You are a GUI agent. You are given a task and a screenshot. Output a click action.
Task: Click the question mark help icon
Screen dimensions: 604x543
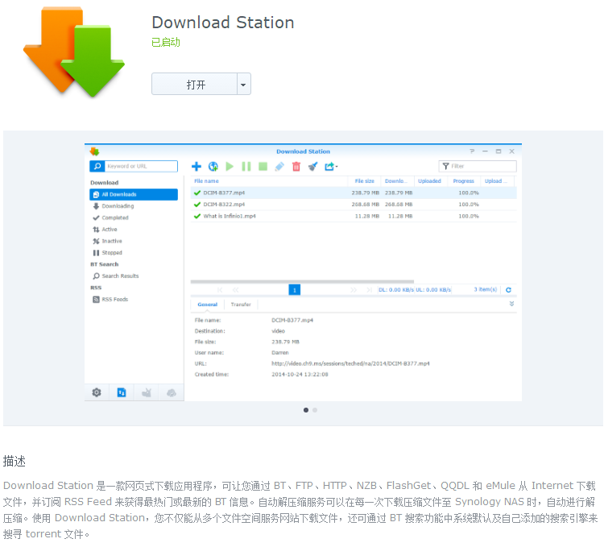(x=472, y=151)
